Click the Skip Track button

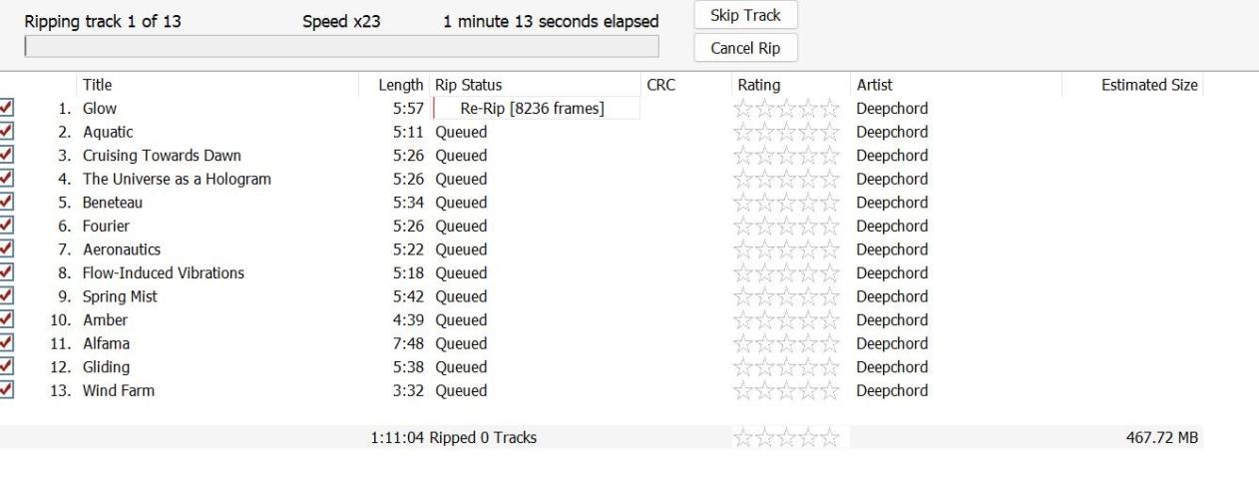pos(745,16)
